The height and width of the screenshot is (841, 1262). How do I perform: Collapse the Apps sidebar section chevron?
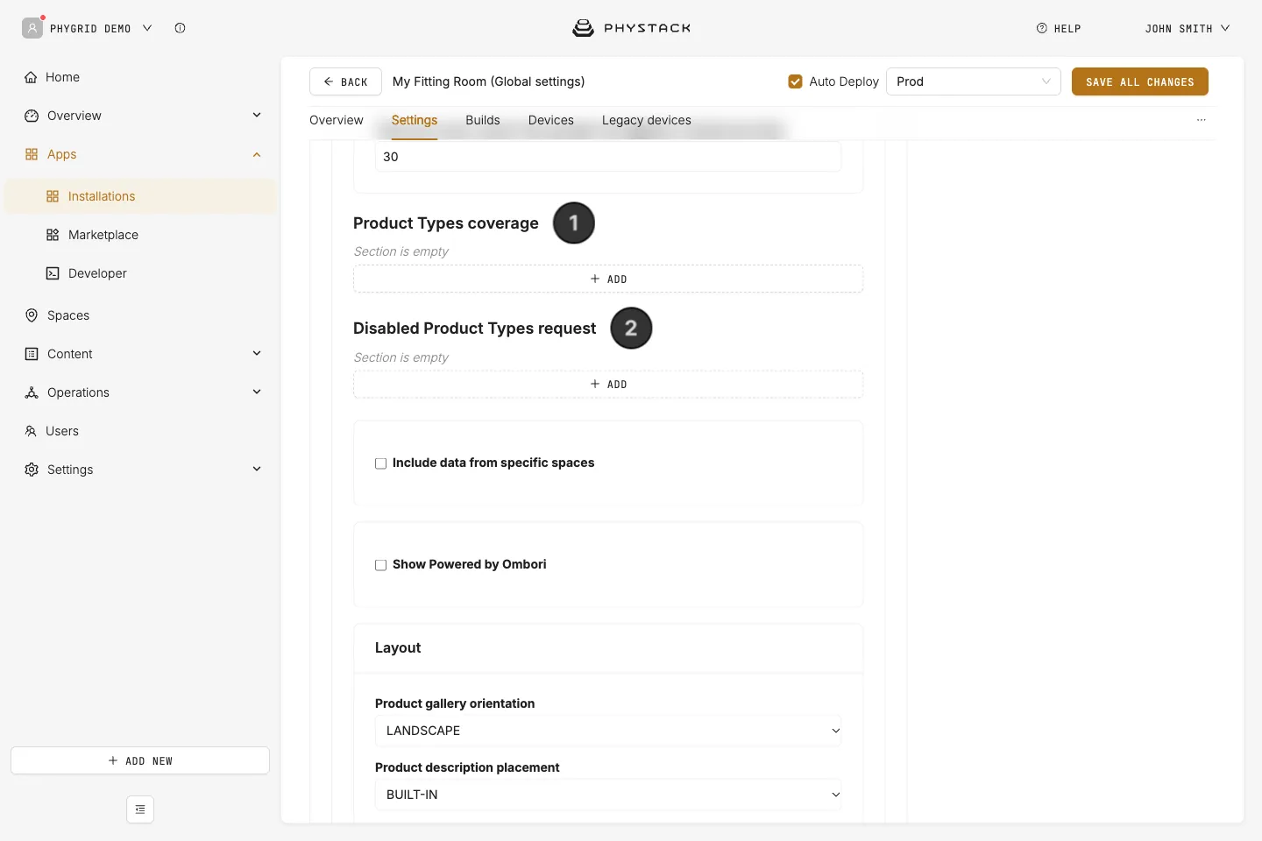[257, 154]
